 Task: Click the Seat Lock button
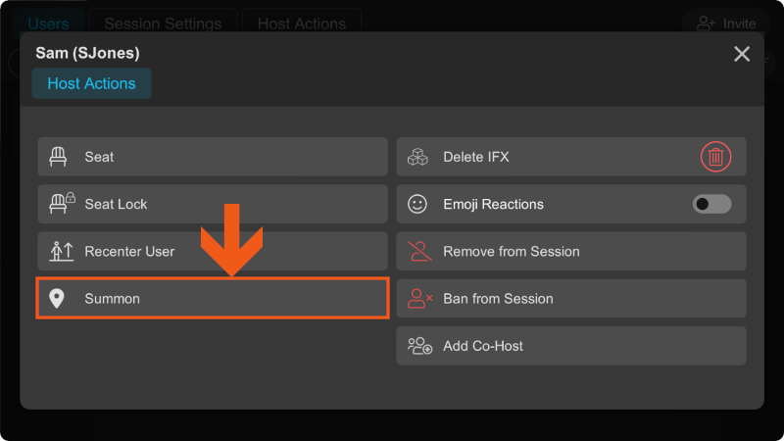tap(213, 204)
